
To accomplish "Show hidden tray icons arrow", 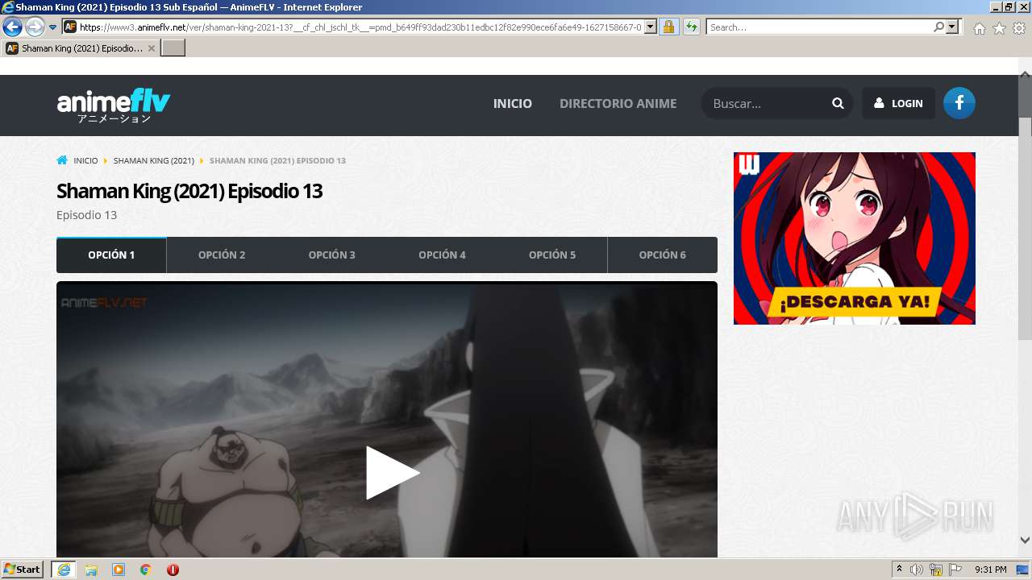I will point(899,569).
